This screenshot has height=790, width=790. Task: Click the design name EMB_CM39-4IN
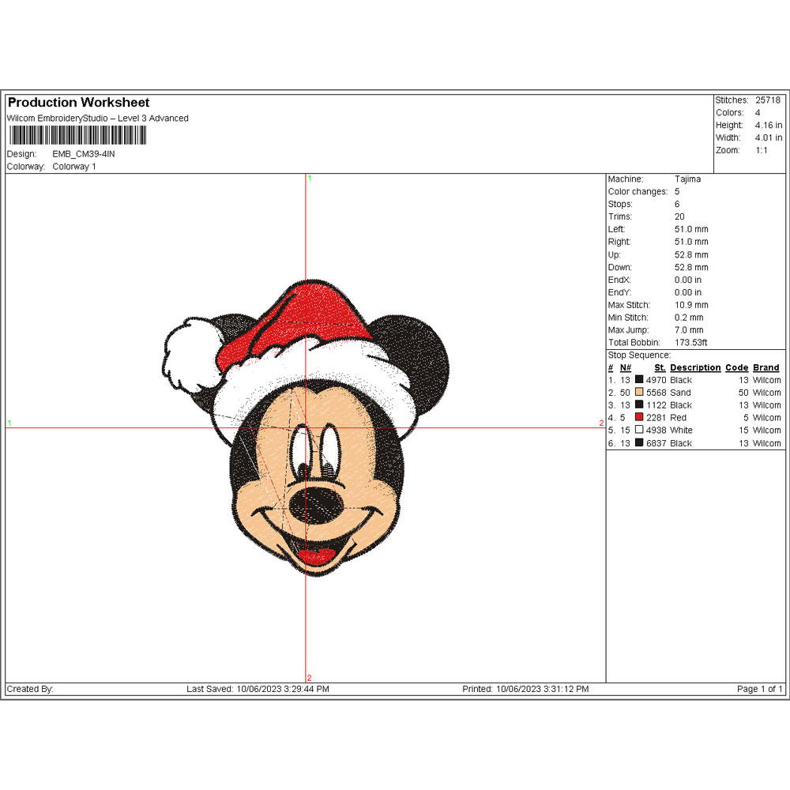coord(83,154)
